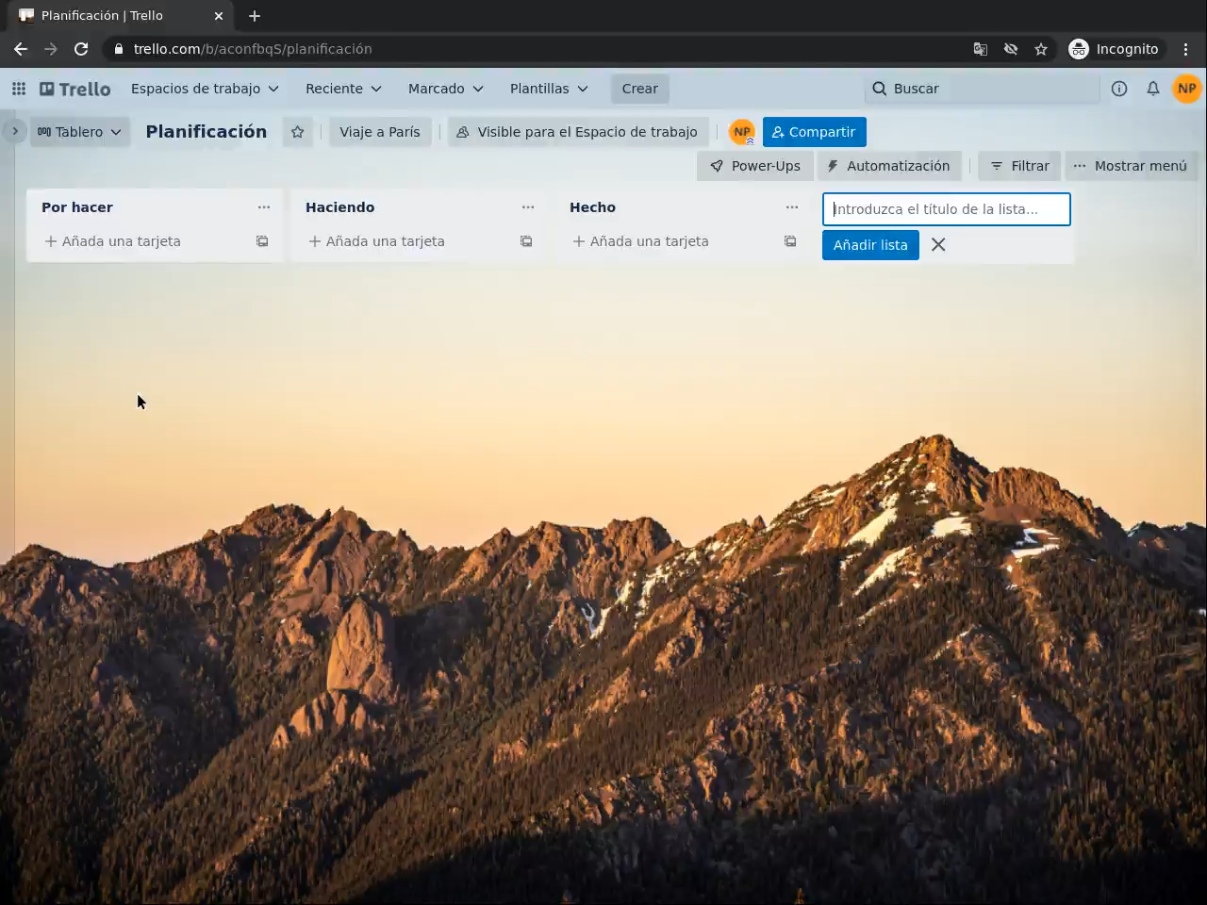
Task: Open the notifications bell
Action: click(1153, 89)
